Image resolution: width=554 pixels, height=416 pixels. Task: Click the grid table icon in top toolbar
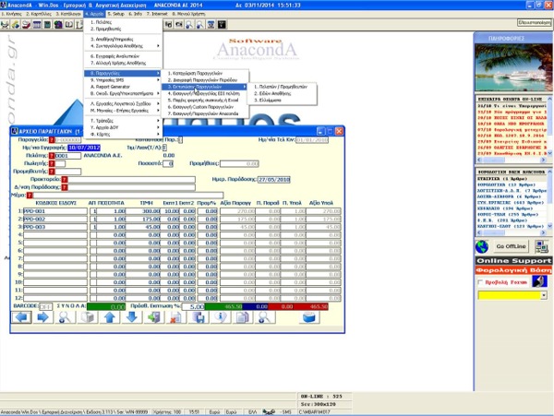pos(37,25)
